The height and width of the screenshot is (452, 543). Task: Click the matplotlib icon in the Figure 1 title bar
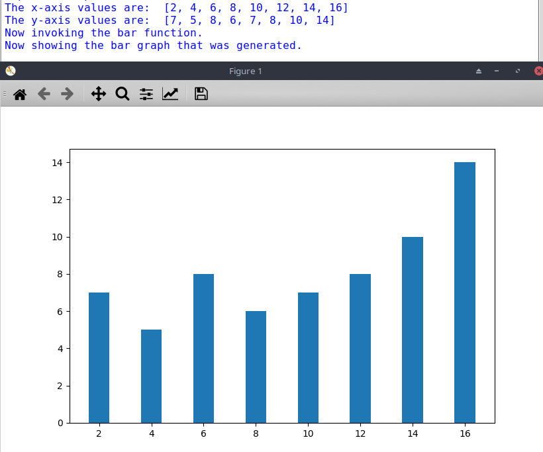[x=11, y=71]
